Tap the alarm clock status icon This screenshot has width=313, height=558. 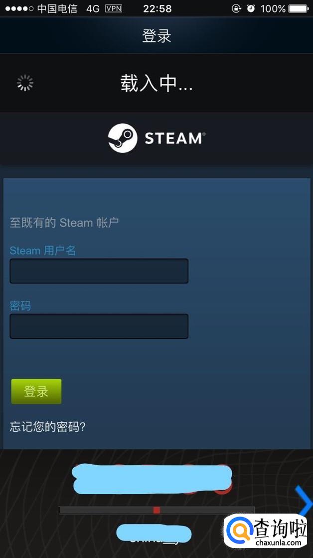coord(251,8)
